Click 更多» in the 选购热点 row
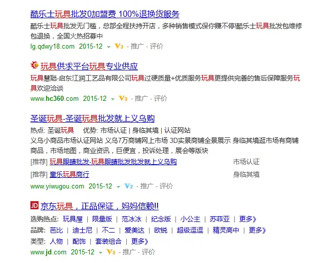 coord(248,219)
